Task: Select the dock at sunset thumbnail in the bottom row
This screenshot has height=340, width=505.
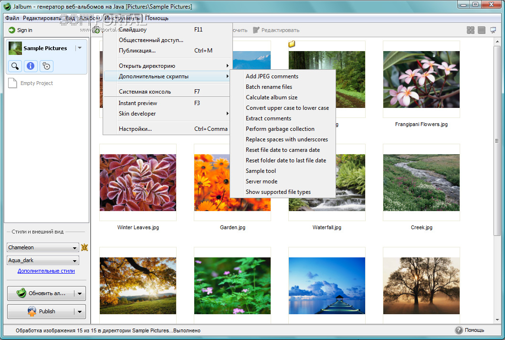Action: point(327,286)
